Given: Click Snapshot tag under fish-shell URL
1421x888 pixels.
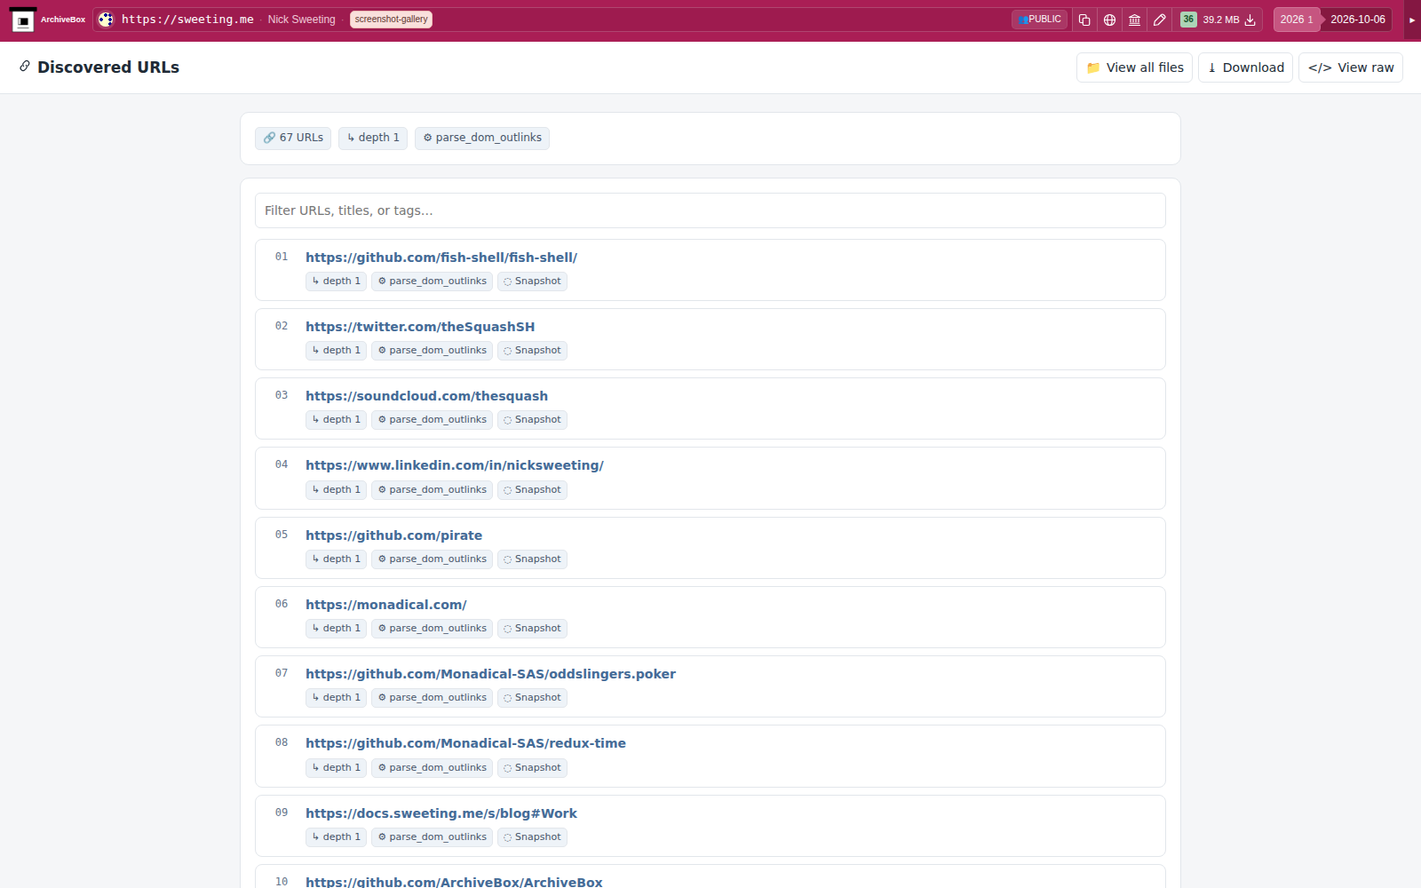Looking at the screenshot, I should 532,281.
